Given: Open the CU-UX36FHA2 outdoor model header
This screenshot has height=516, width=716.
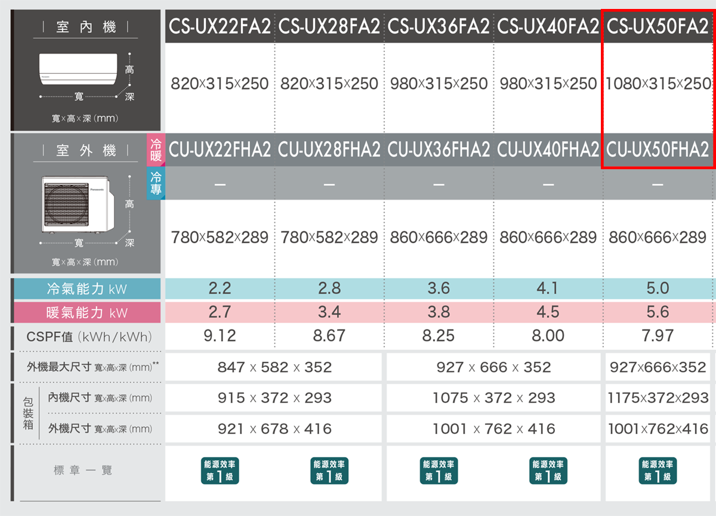Looking at the screenshot, I should (439, 150).
